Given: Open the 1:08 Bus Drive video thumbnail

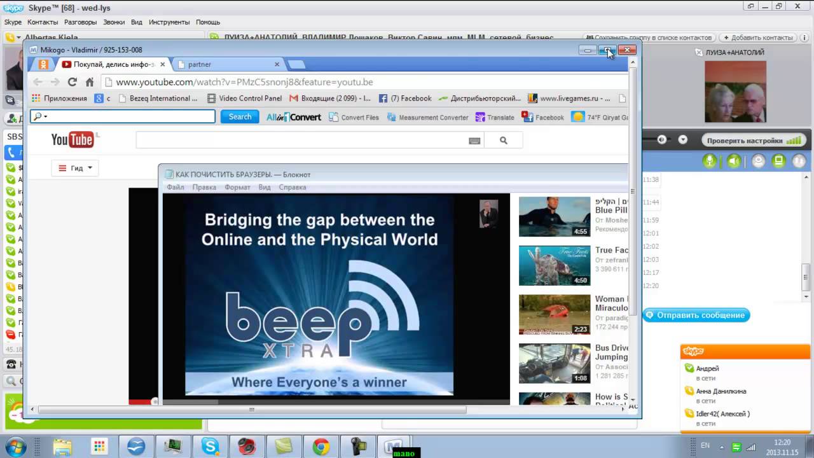Looking at the screenshot, I should click(x=555, y=363).
